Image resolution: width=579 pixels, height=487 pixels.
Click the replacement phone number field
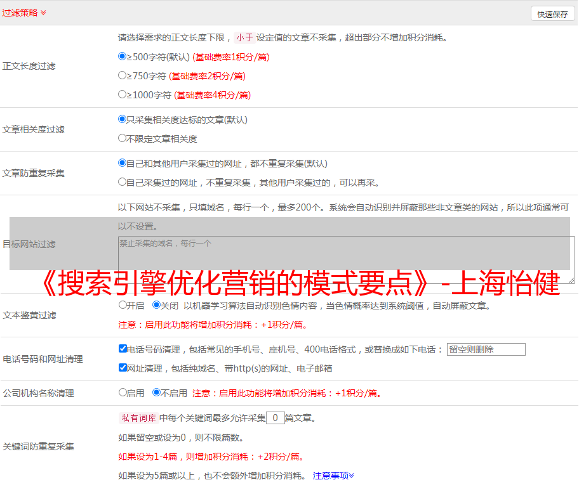pos(486,349)
